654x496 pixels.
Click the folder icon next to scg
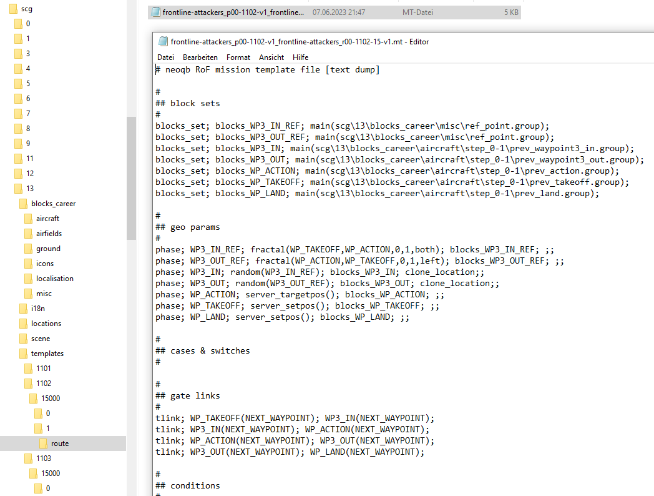coord(13,9)
